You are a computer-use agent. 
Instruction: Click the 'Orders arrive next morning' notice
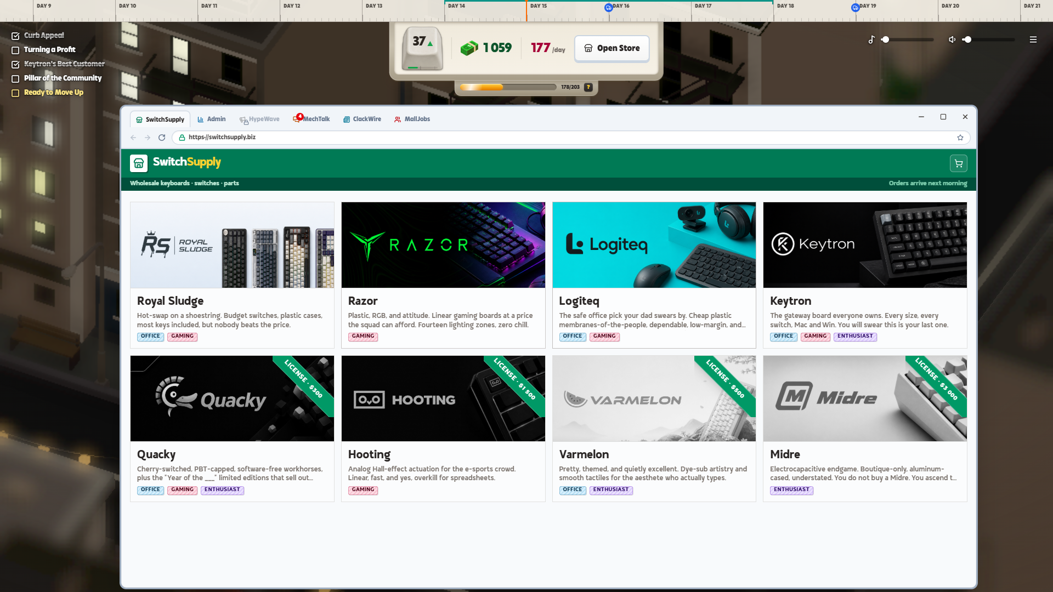coord(928,183)
